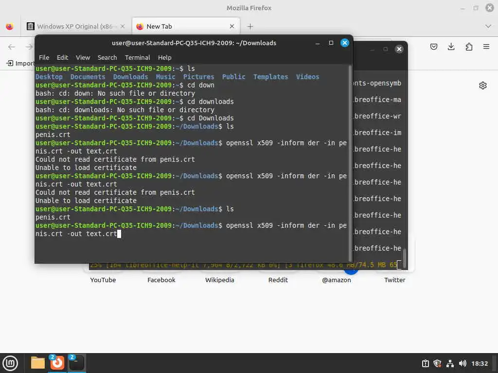The width and height of the screenshot is (498, 373).
Task: Open the Search menu in terminal
Action: click(107, 57)
